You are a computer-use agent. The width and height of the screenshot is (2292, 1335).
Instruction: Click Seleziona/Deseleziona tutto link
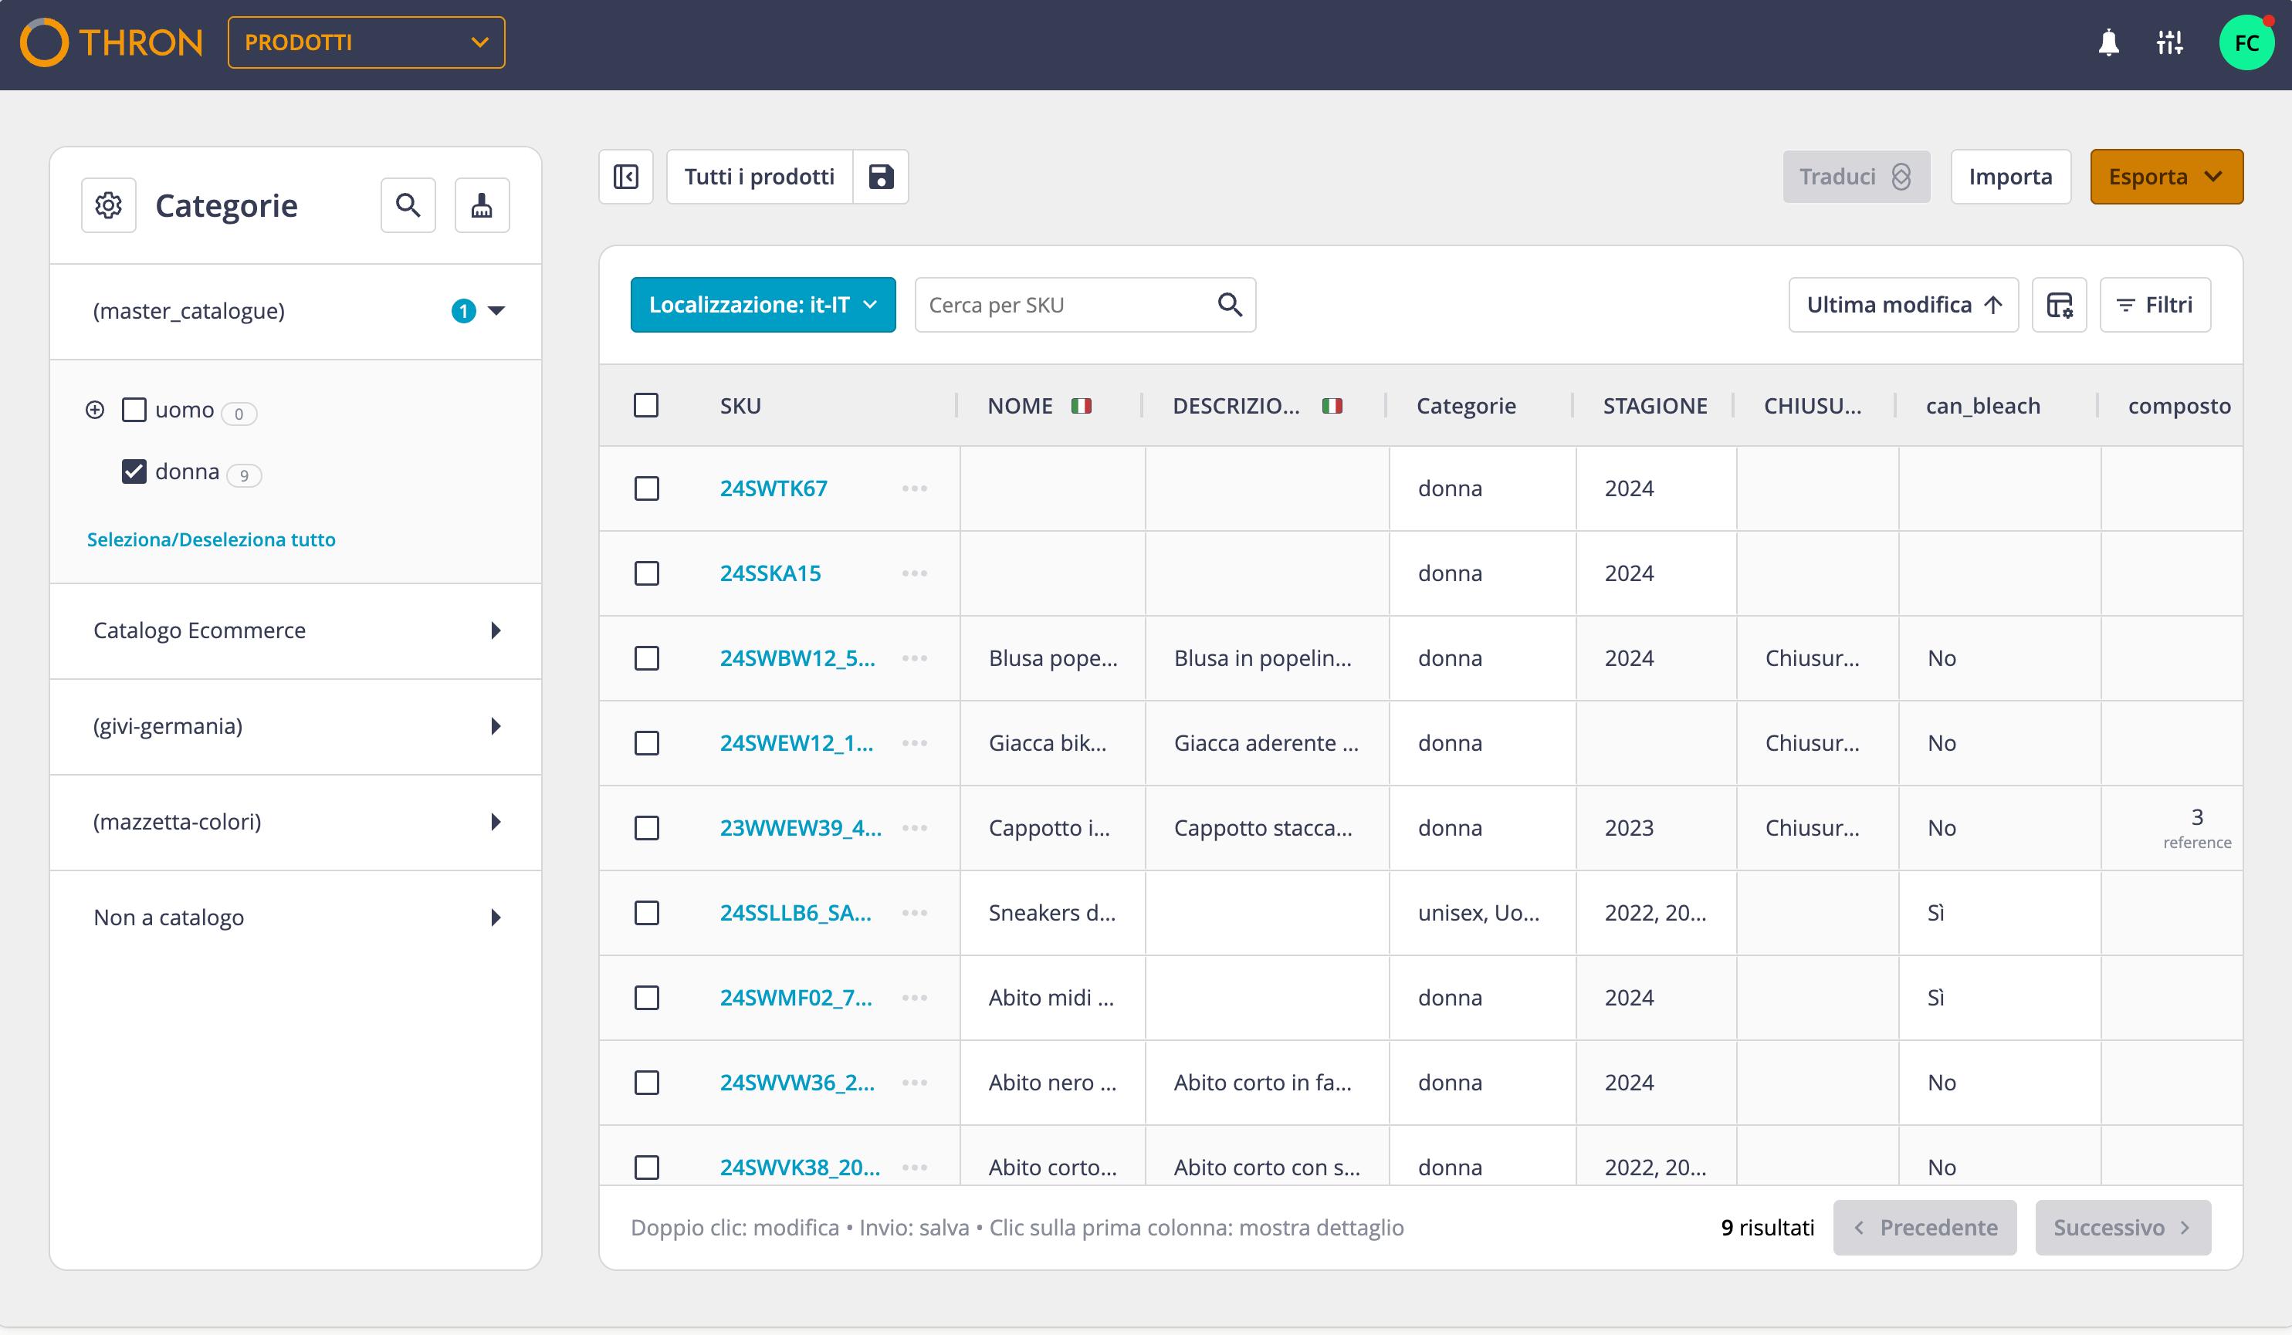211,539
